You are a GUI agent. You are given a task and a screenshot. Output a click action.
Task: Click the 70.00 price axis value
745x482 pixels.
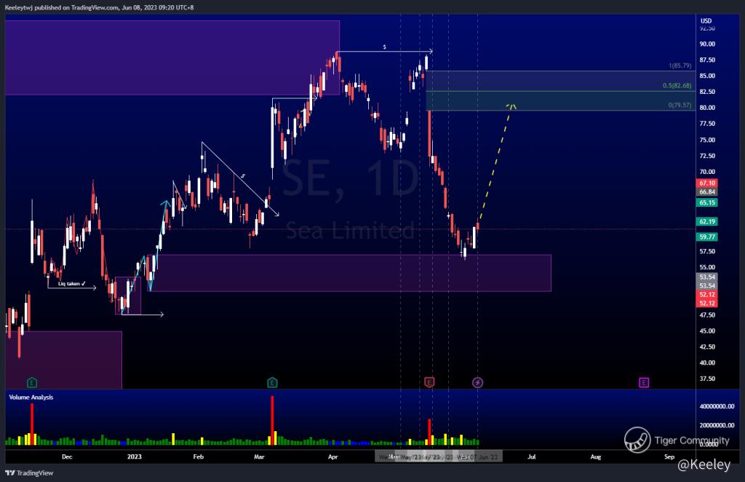[x=707, y=172]
